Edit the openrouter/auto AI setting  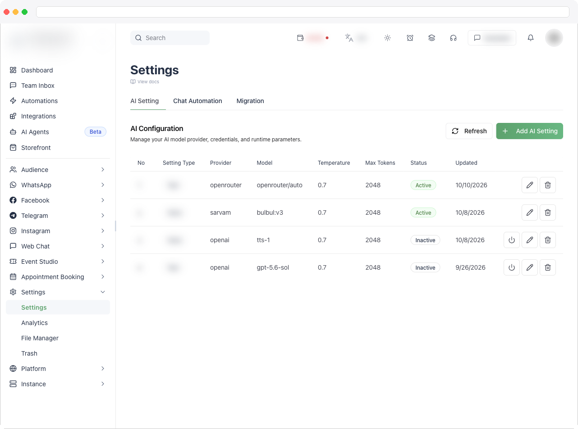tap(530, 185)
